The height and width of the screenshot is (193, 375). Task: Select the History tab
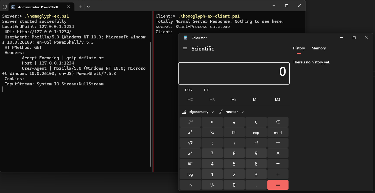[299, 48]
